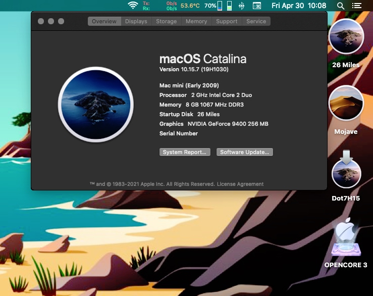Click the large Catalina island logo
Screen dimensions: 373x296
pyautogui.click(x=95, y=104)
